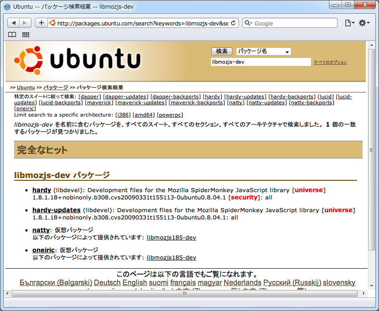Switch page language to suomi
Screen dimensions: 379x311
pos(159,282)
